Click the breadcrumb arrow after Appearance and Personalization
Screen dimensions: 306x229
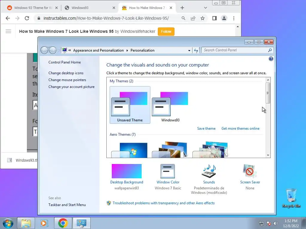point(127,50)
